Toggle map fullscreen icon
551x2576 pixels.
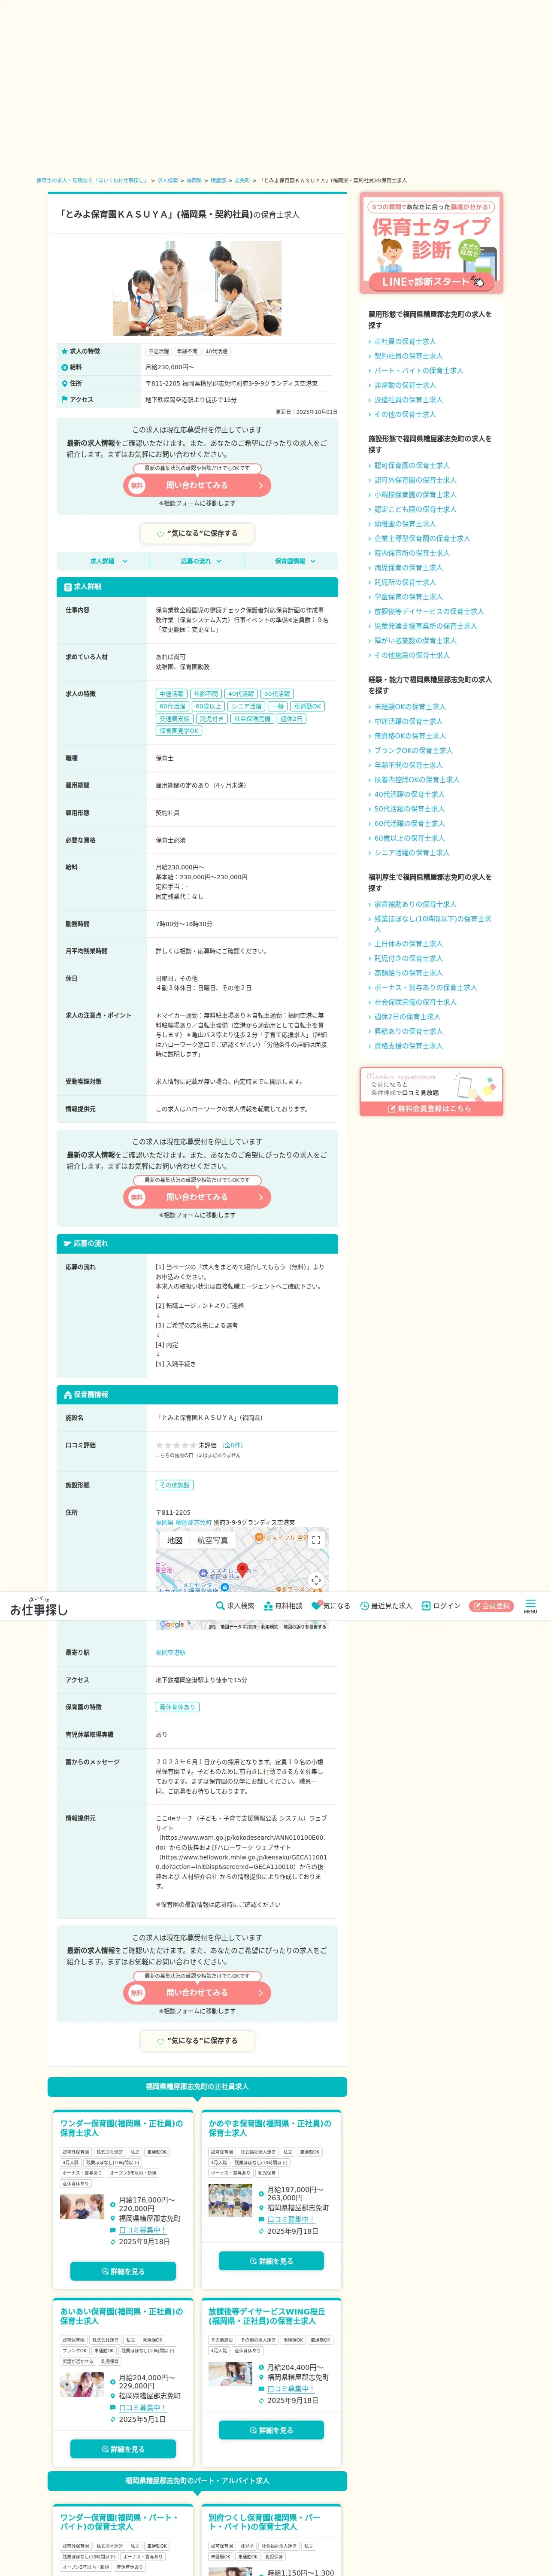[x=316, y=1540]
